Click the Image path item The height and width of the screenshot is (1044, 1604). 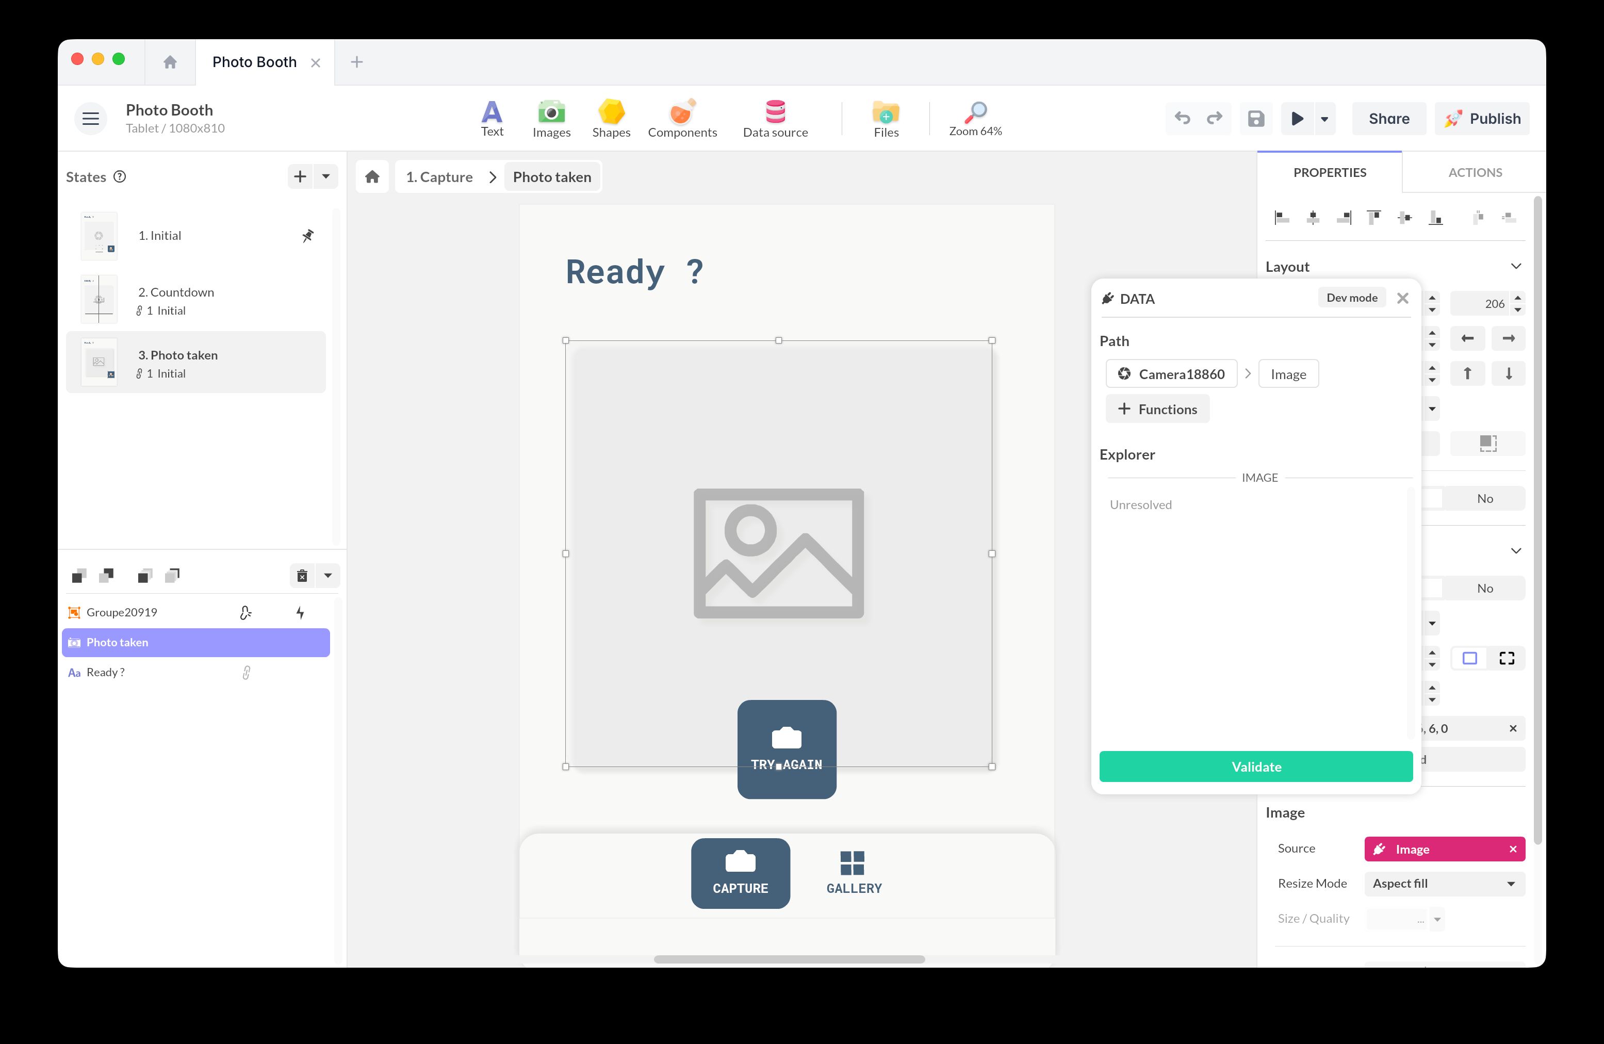tap(1288, 374)
